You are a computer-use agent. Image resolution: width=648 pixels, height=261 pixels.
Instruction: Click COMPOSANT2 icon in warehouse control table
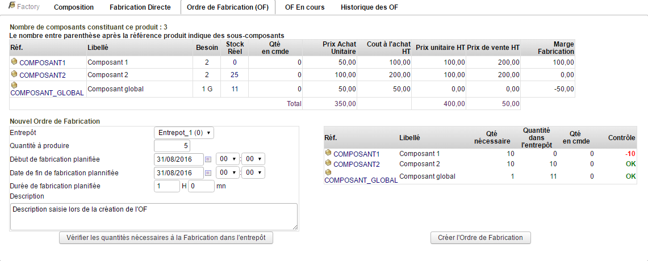(328, 163)
